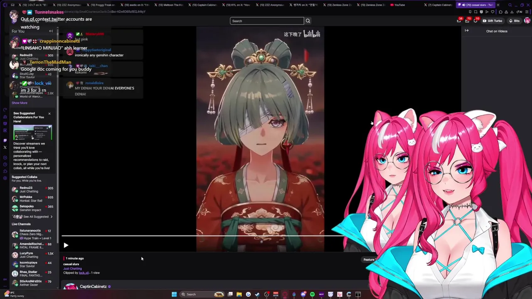Open CaptinCabinetz channel name
This screenshot has height=299, width=532.
[93, 287]
